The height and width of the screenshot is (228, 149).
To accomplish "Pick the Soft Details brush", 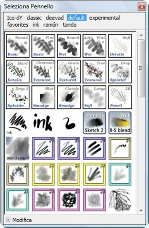I will click(120, 46).
